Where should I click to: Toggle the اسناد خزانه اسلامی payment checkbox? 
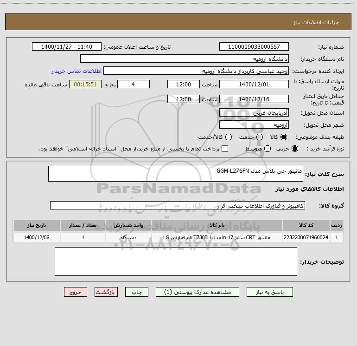click(225, 149)
